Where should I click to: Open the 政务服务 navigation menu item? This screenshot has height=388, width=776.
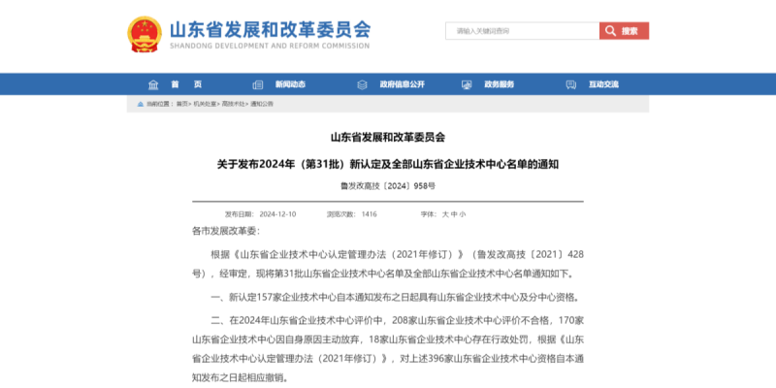500,84
